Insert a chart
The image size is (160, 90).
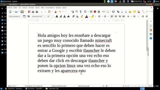[x=95, y=12]
